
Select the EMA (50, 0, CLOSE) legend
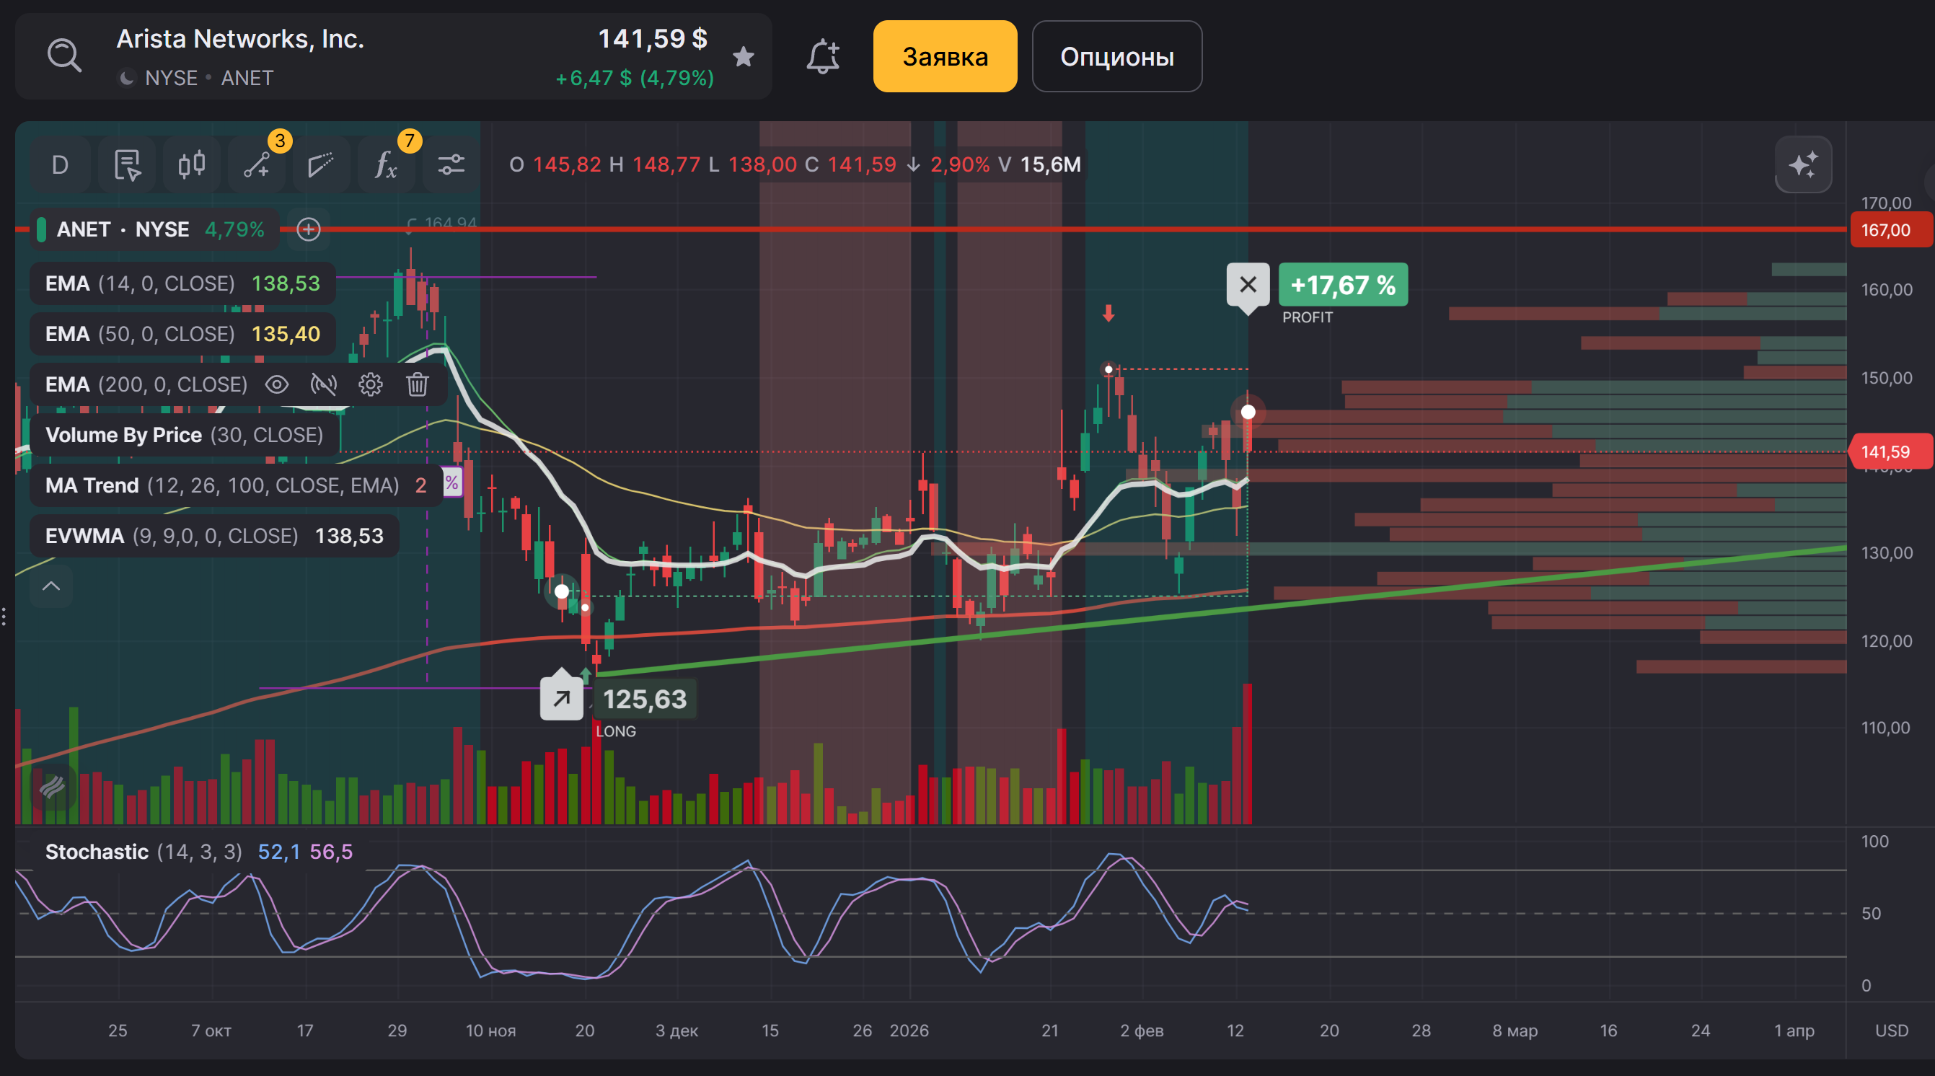tap(182, 334)
